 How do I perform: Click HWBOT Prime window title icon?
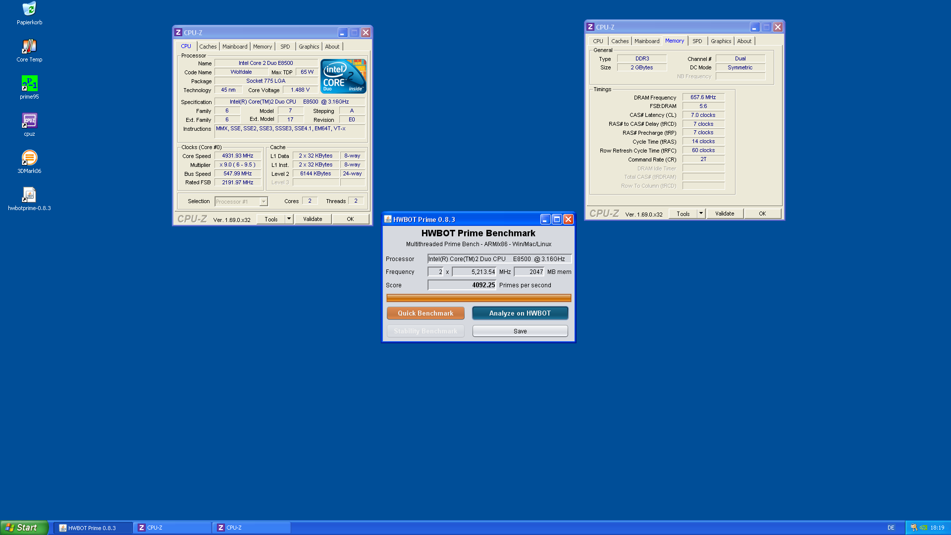388,219
